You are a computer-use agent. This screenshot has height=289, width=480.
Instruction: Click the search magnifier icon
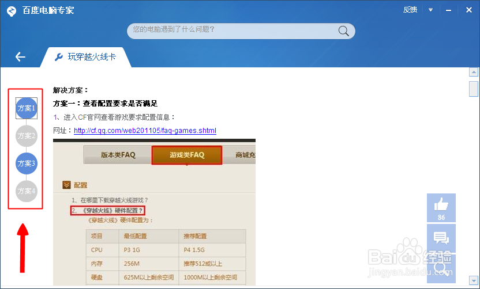click(x=343, y=31)
